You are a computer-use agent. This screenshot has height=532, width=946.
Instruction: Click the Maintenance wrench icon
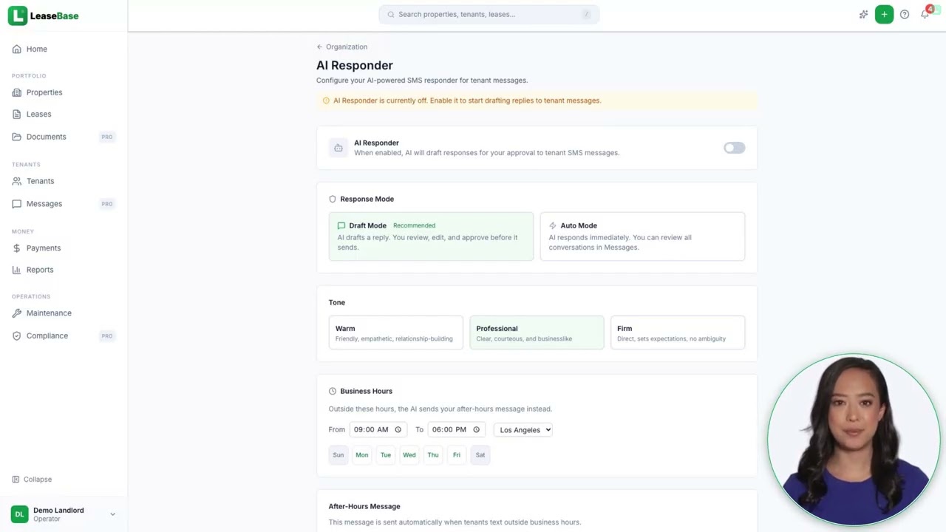point(16,313)
